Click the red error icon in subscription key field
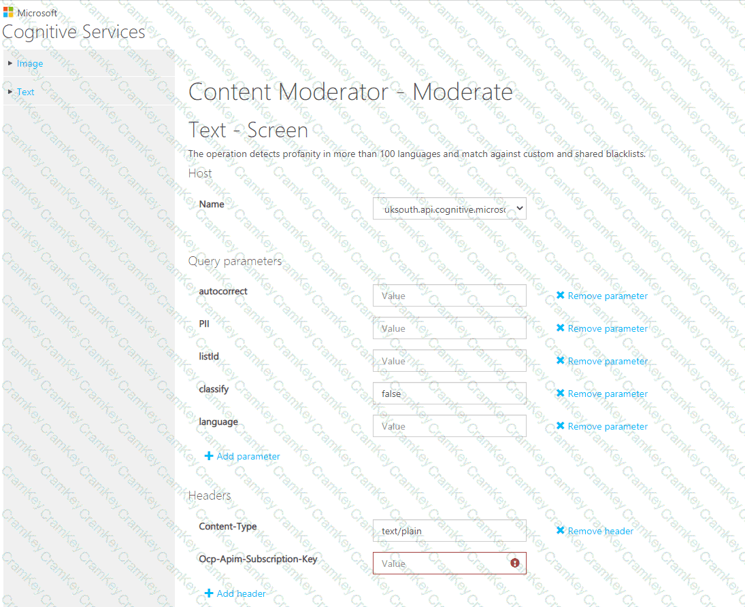Viewport: 745px width, 607px height. tap(515, 563)
